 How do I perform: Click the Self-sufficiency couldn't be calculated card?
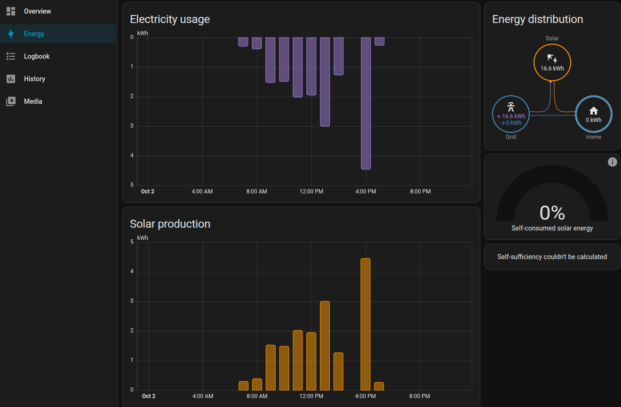552,257
